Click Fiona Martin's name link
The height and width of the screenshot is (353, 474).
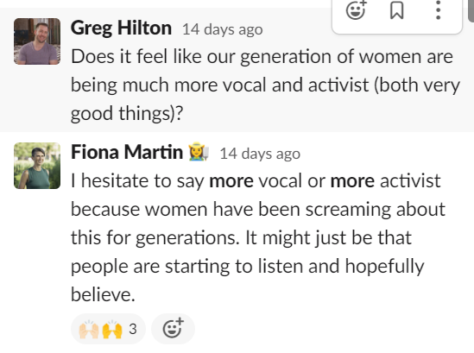pyautogui.click(x=127, y=152)
